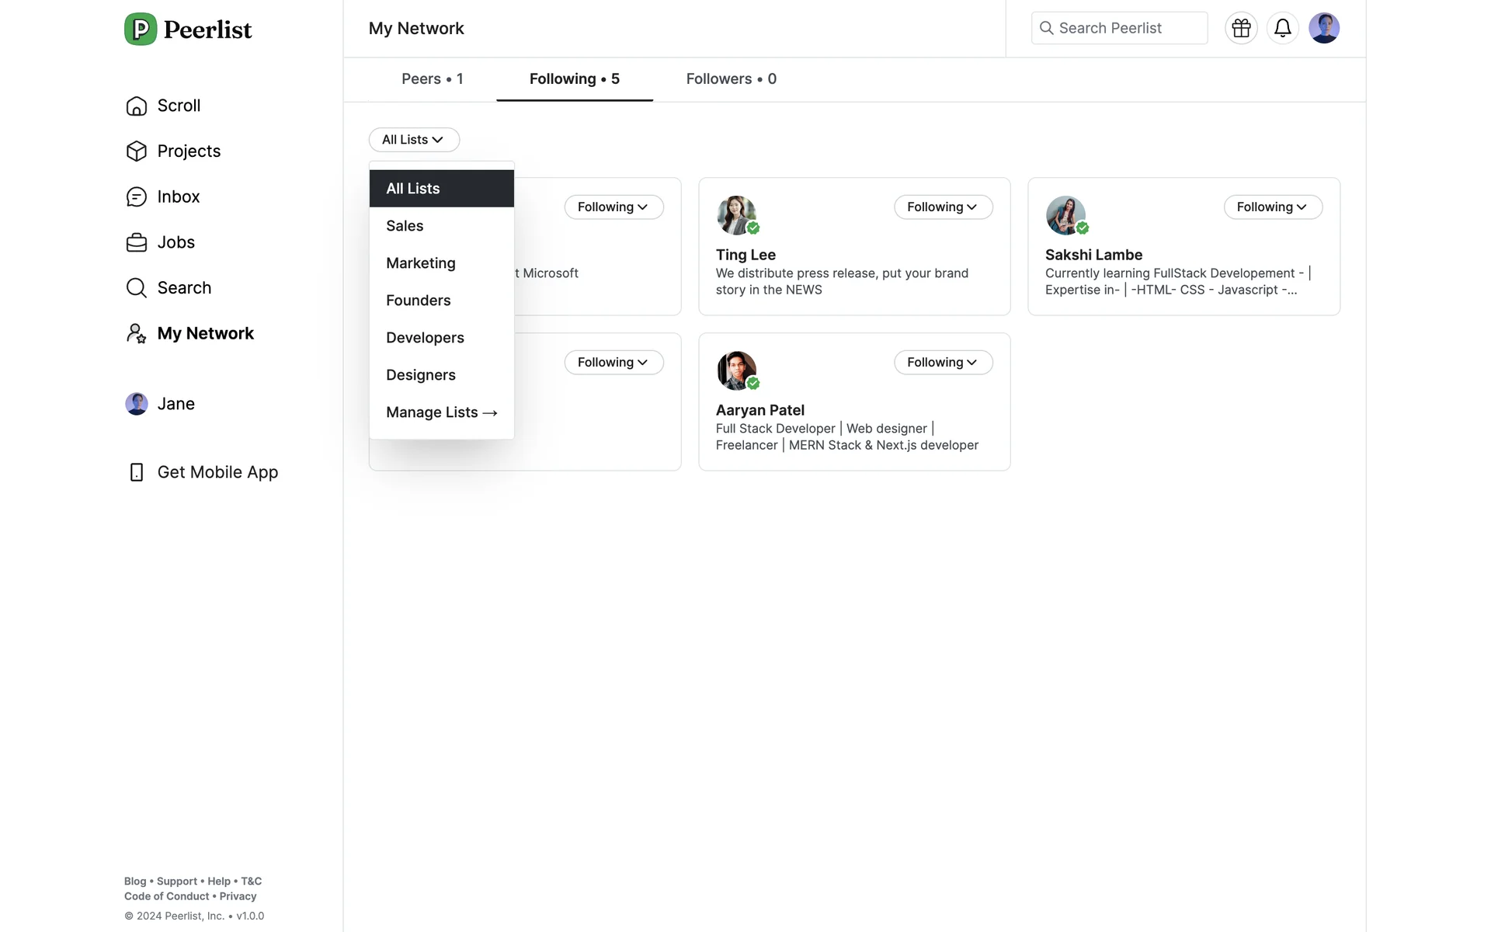Open the notifications bell
This screenshot has width=1491, height=932.
1282,28
